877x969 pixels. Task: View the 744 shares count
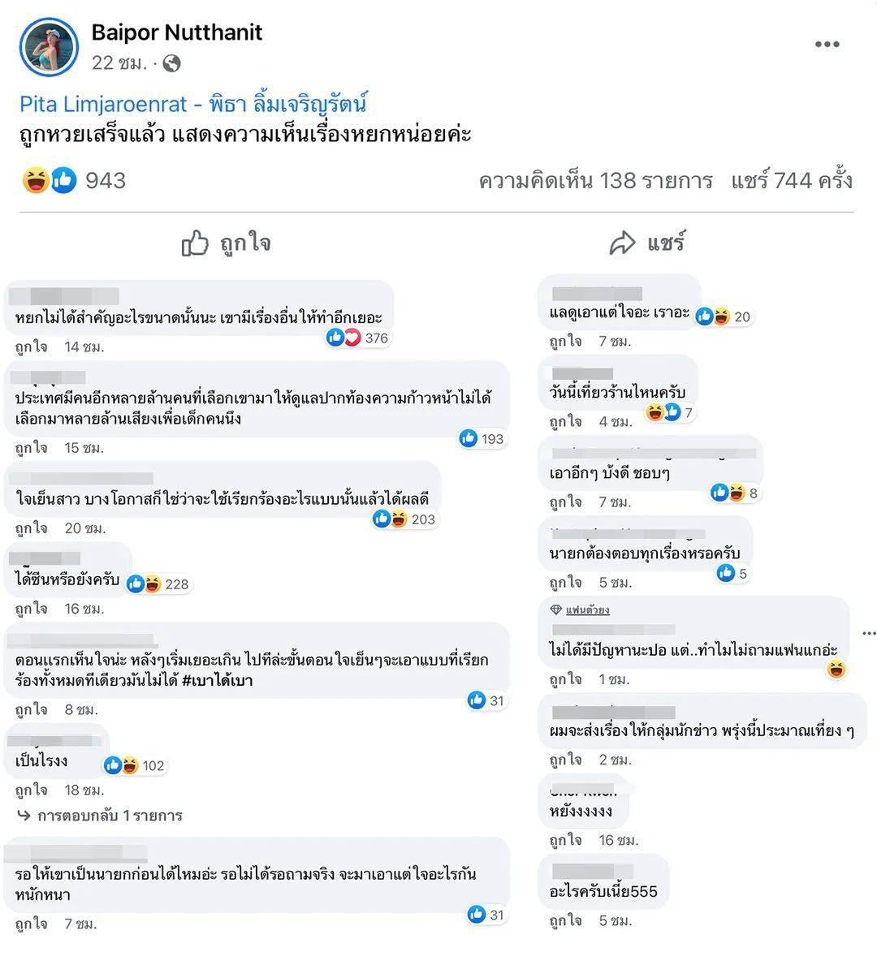coord(791,180)
